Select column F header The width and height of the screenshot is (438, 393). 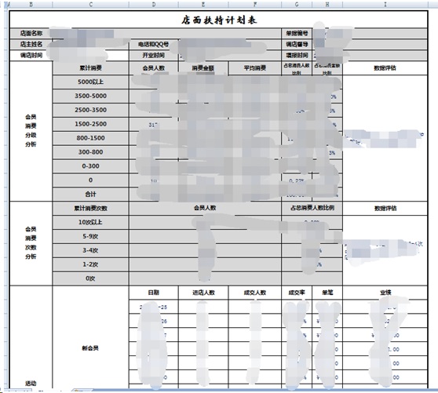coord(255,4)
